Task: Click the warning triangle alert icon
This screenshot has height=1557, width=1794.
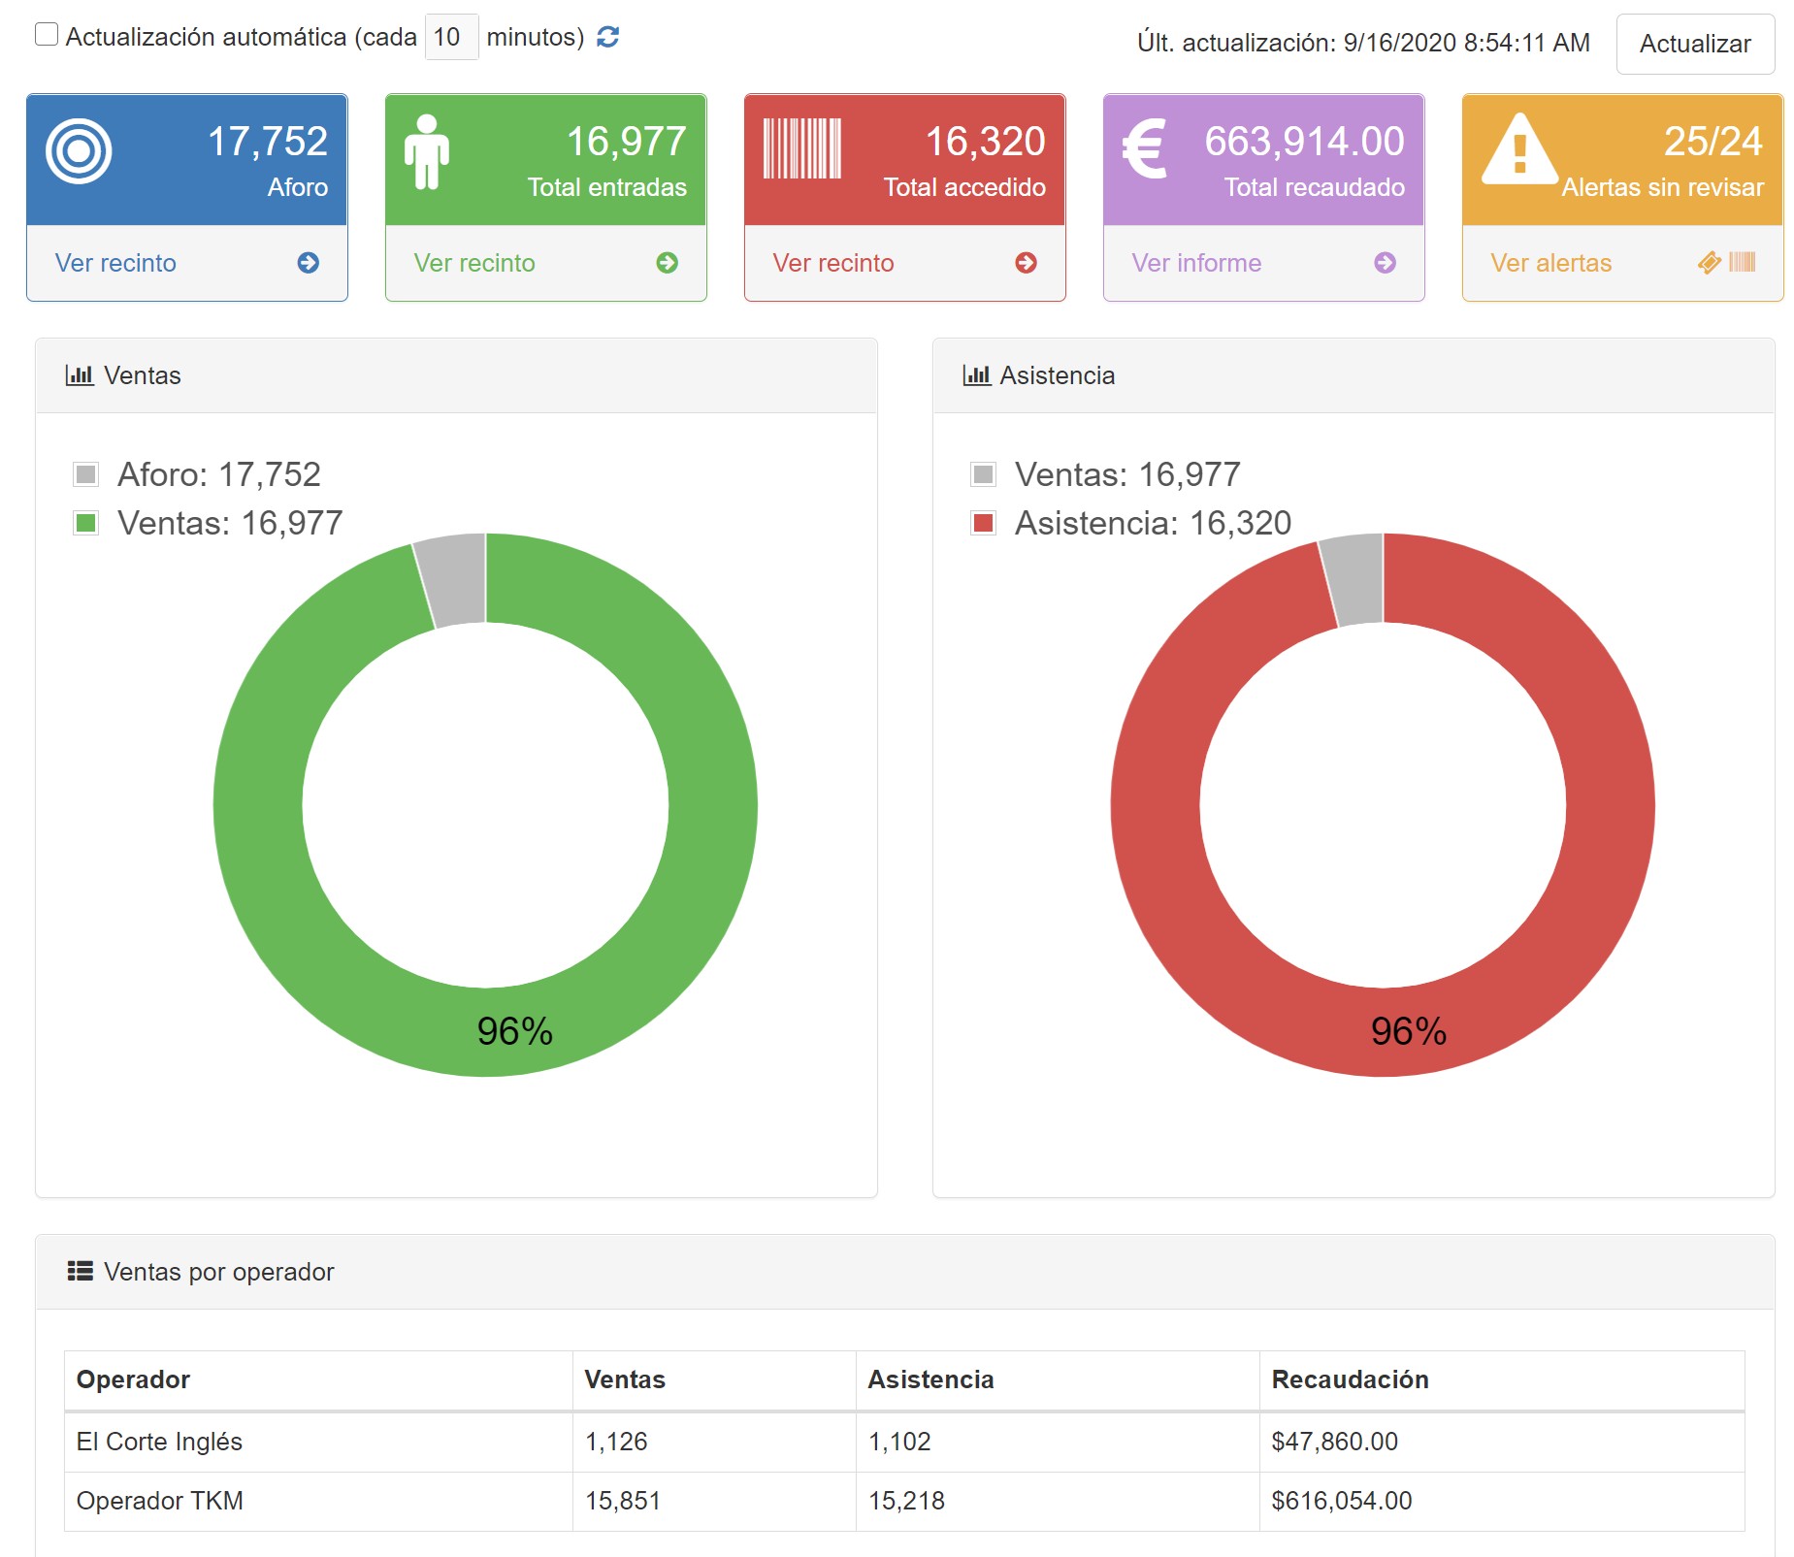Action: tap(1520, 149)
